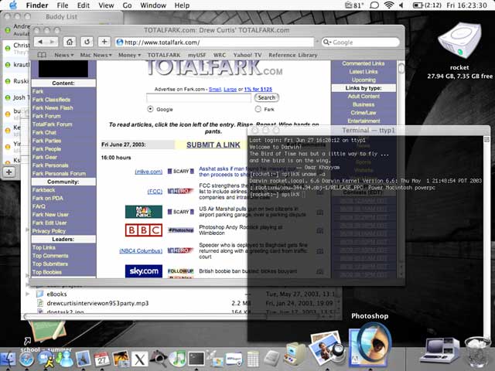The width and height of the screenshot is (495, 371).
Task: Select the Fark search radio button
Action: pyautogui.click(x=258, y=110)
